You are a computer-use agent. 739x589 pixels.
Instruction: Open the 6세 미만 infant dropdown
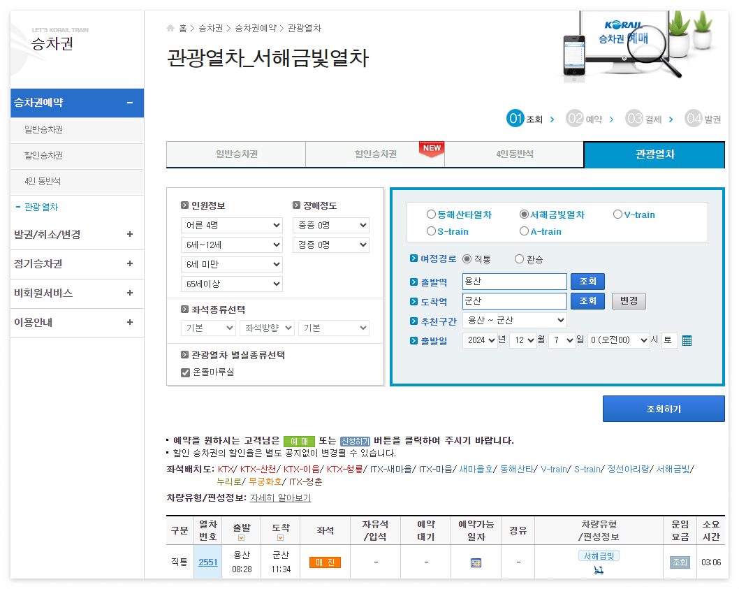231,265
